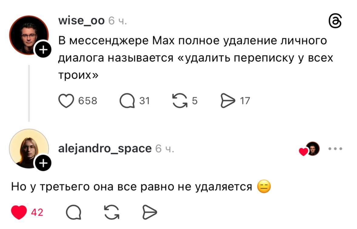Open the alejandro_space reply text
Image resolution: width=357 pixels, height=229 pixels.
click(132, 187)
